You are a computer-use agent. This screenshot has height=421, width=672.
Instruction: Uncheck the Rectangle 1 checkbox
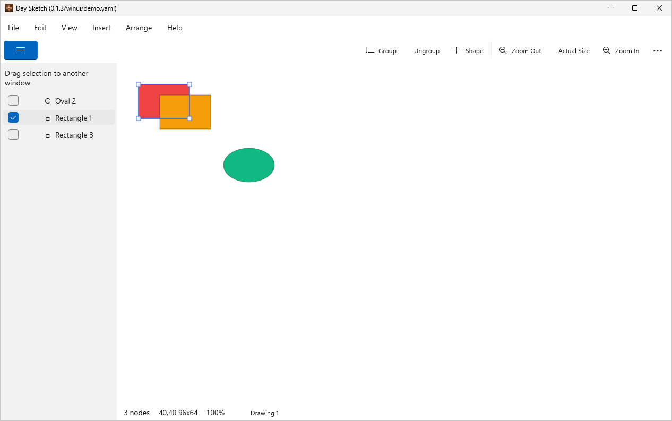[x=13, y=117]
